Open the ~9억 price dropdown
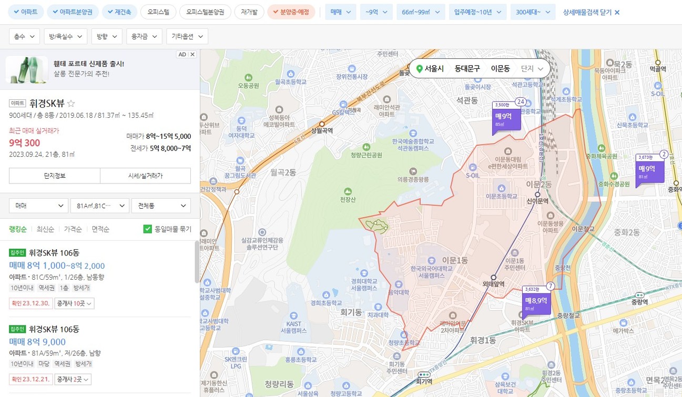 point(376,12)
